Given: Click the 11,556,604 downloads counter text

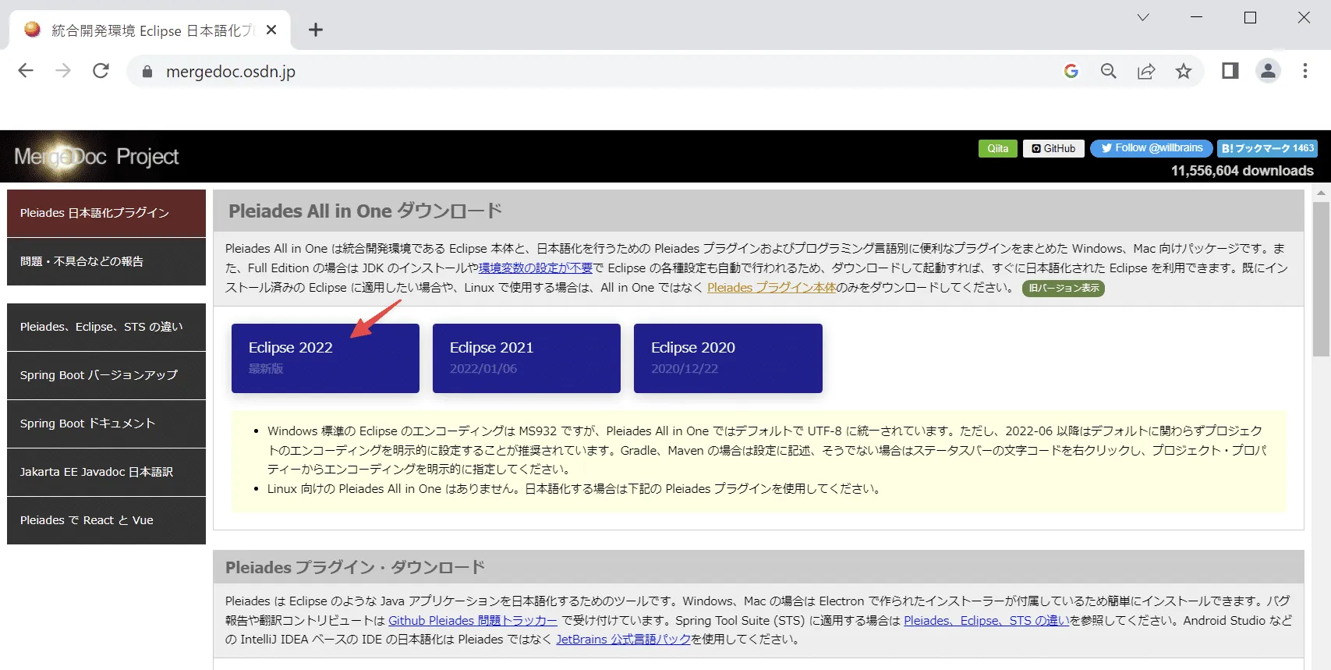Looking at the screenshot, I should pos(1242,171).
